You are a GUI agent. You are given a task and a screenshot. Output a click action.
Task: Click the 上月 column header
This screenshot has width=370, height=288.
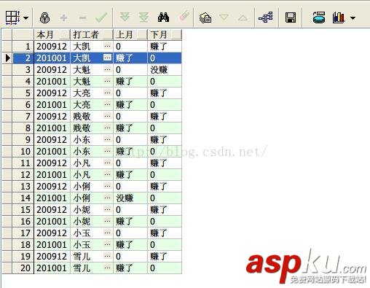coord(130,34)
